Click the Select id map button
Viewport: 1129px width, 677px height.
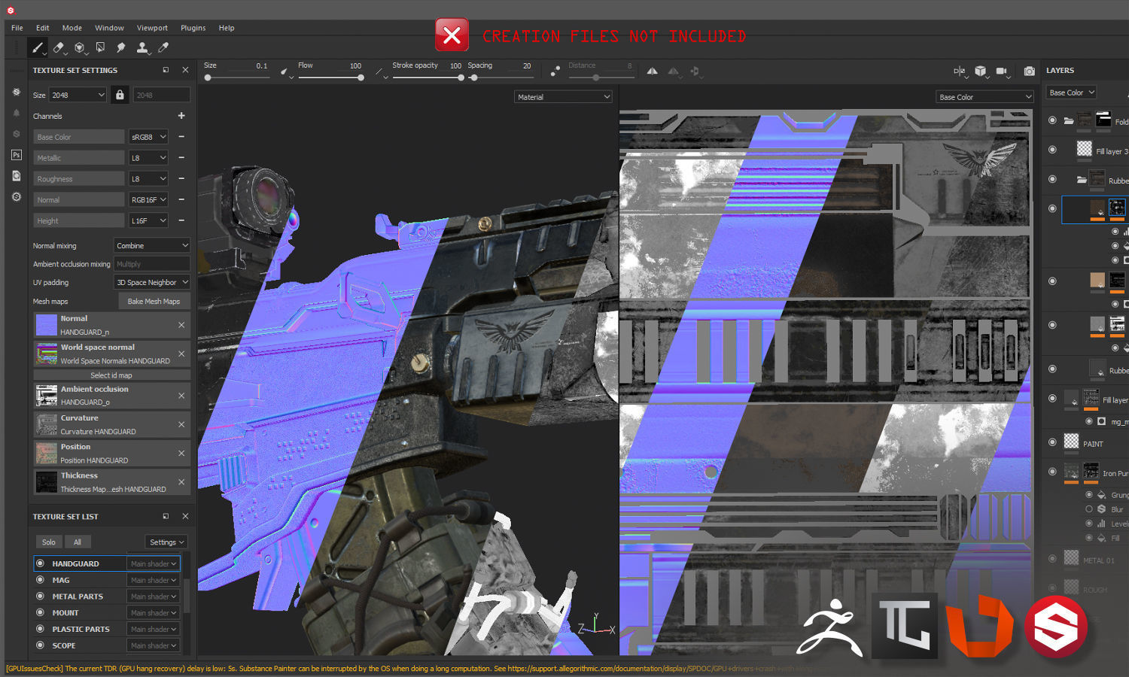tap(111, 375)
